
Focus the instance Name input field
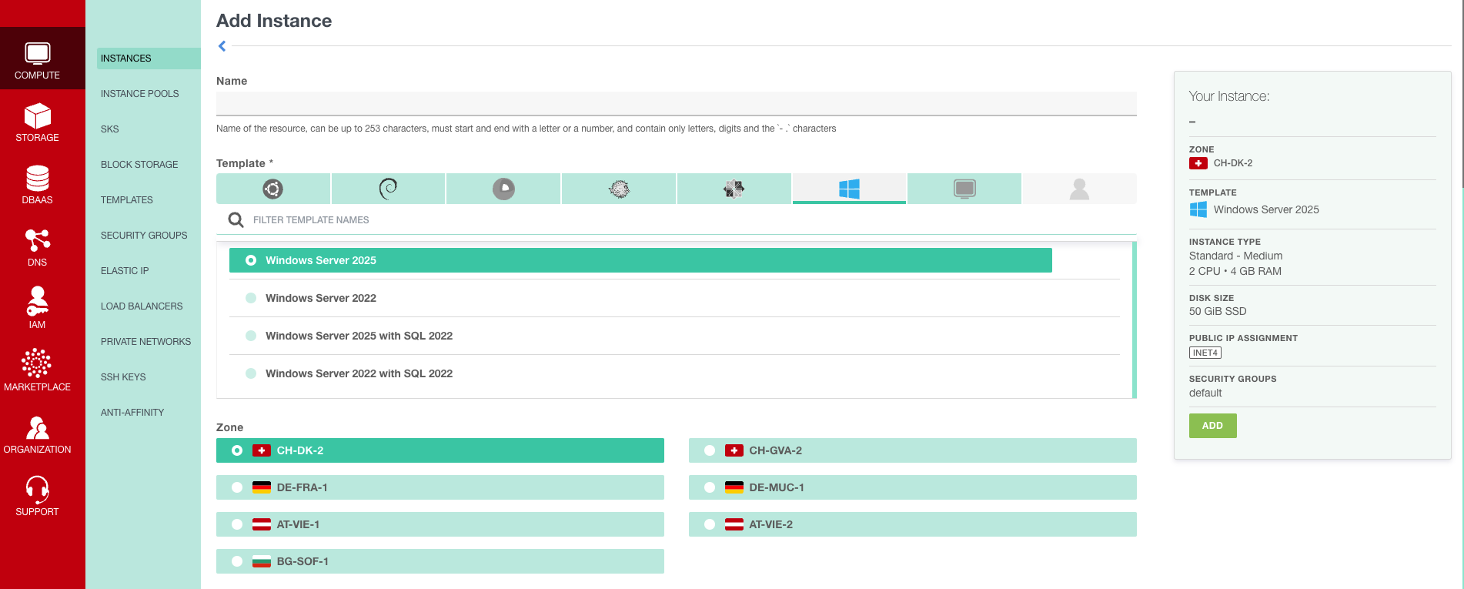[x=676, y=103]
